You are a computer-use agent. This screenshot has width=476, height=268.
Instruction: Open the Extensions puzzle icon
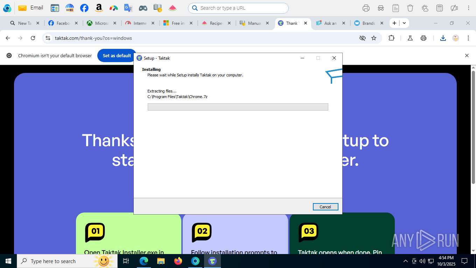click(x=391, y=38)
